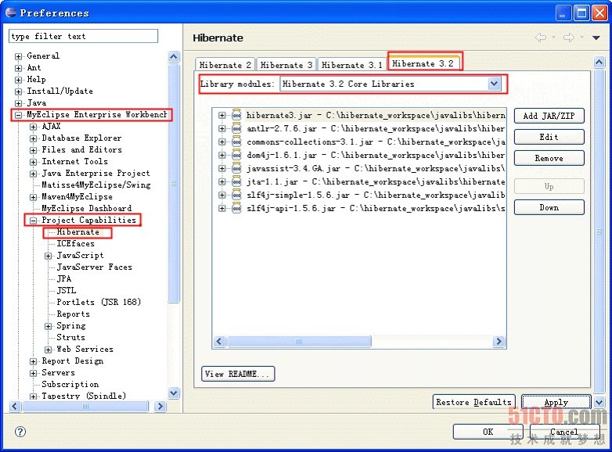Expand the jta-1.1.jar entry
Viewport: 612px width, 452px height.
(x=222, y=181)
